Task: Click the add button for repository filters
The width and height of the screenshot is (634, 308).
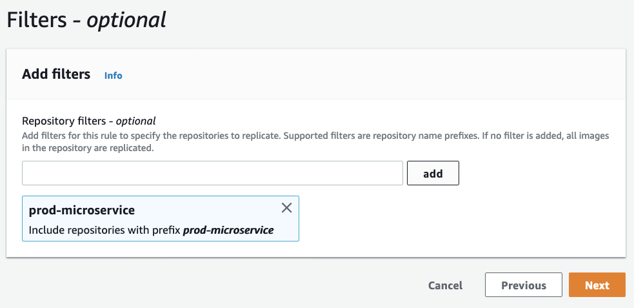Action: [x=433, y=174]
